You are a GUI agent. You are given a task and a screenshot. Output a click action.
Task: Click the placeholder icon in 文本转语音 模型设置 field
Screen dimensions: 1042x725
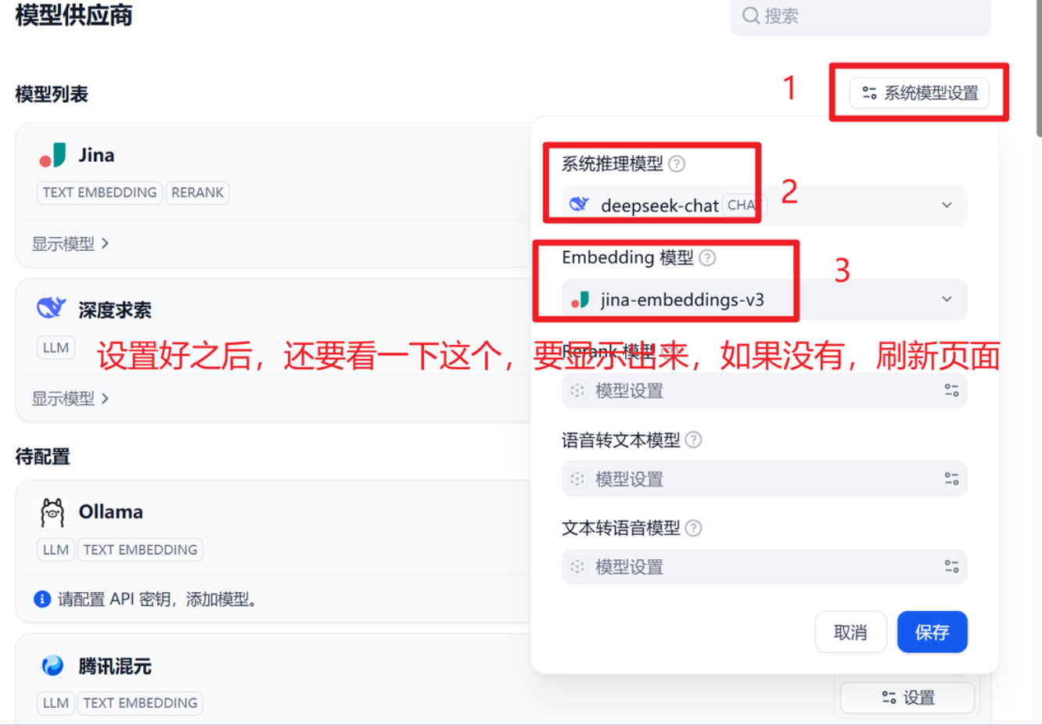coord(577,567)
